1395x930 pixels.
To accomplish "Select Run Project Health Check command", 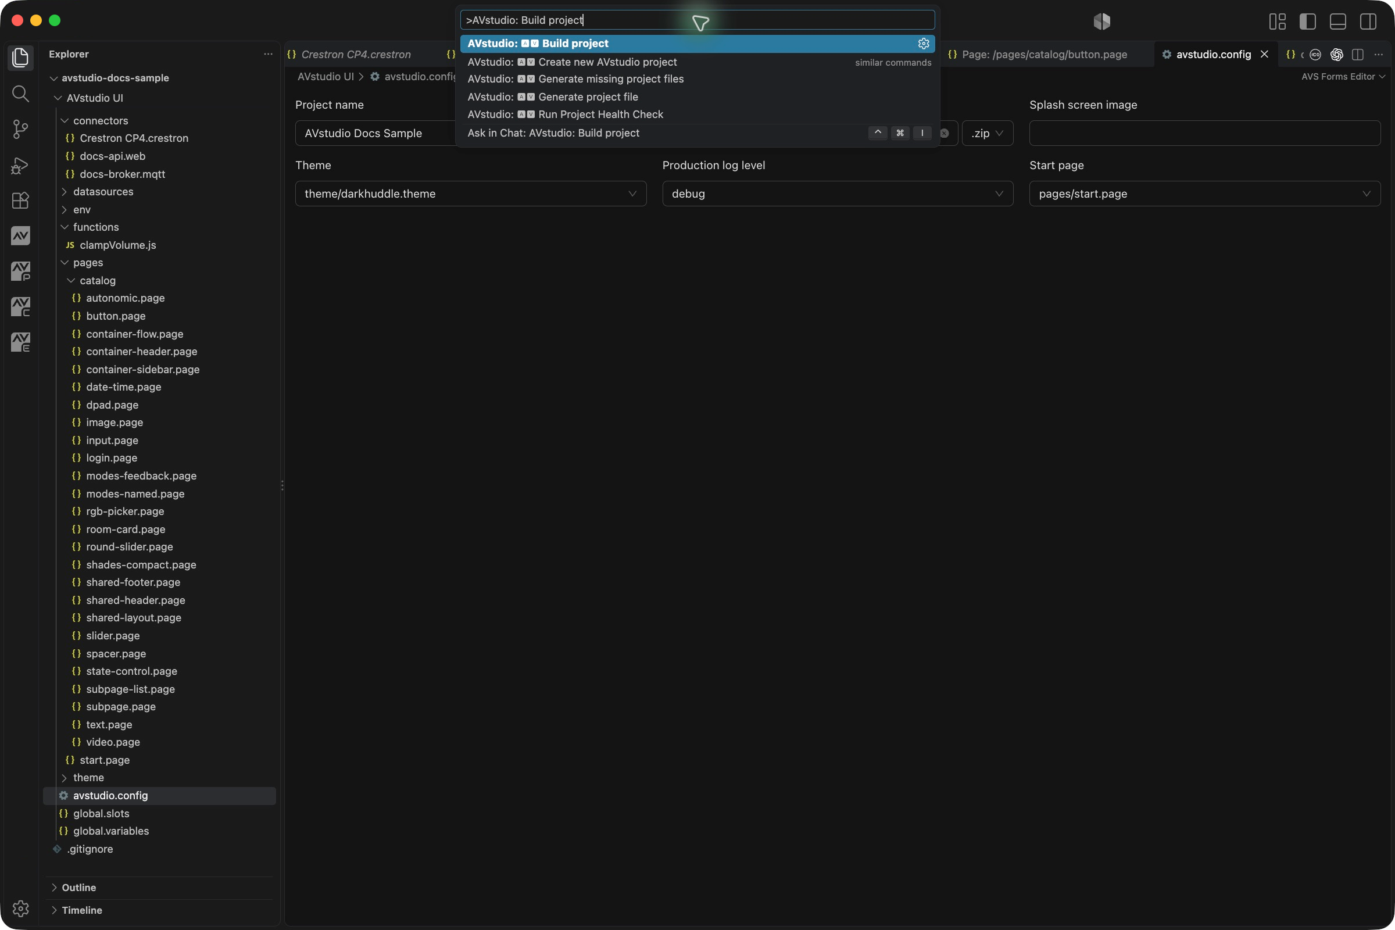I will [697, 115].
